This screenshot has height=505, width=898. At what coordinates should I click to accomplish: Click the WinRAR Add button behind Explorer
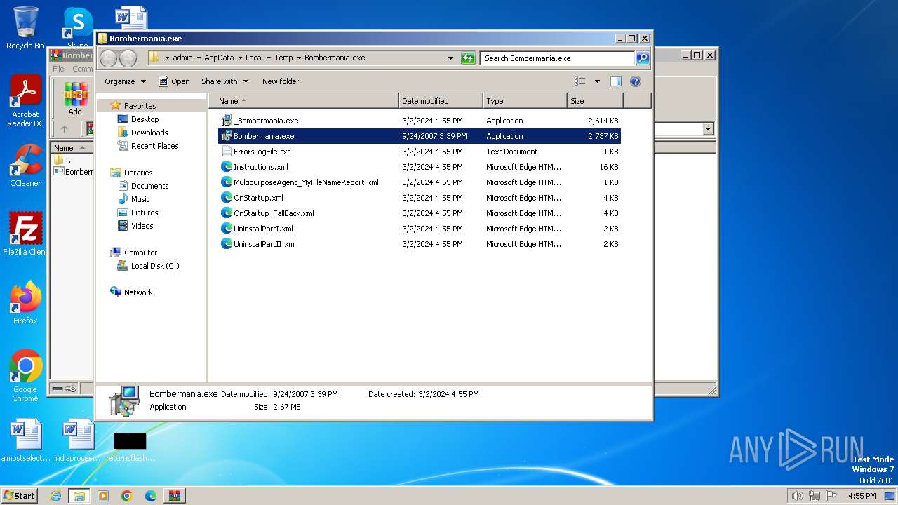[x=75, y=98]
